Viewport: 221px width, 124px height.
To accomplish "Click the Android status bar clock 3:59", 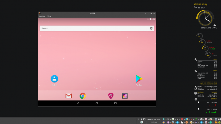I will point(153,19).
